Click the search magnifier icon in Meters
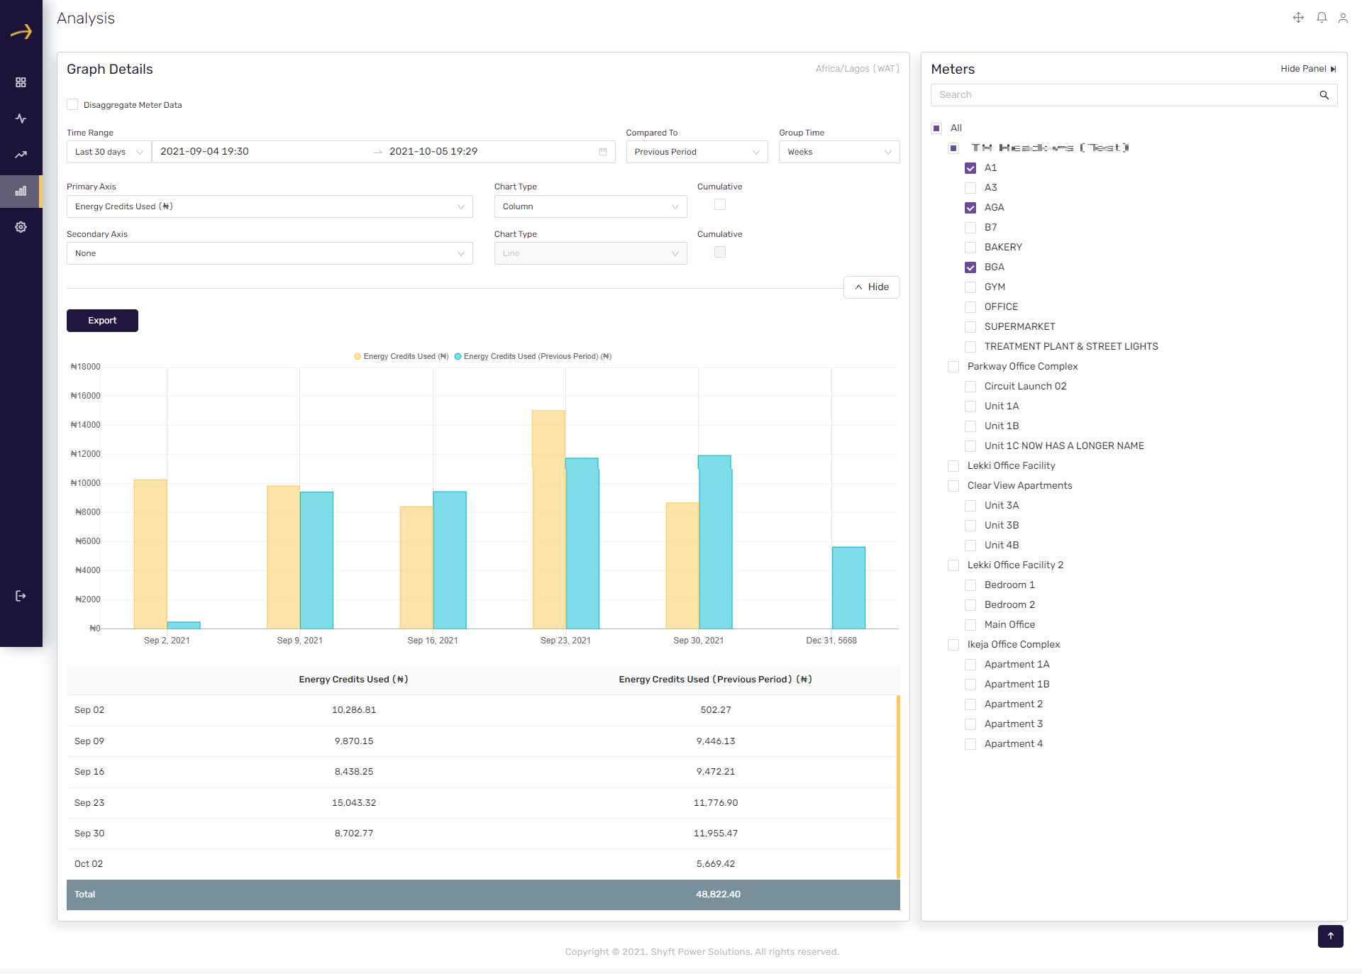The height and width of the screenshot is (974, 1362). pos(1324,95)
